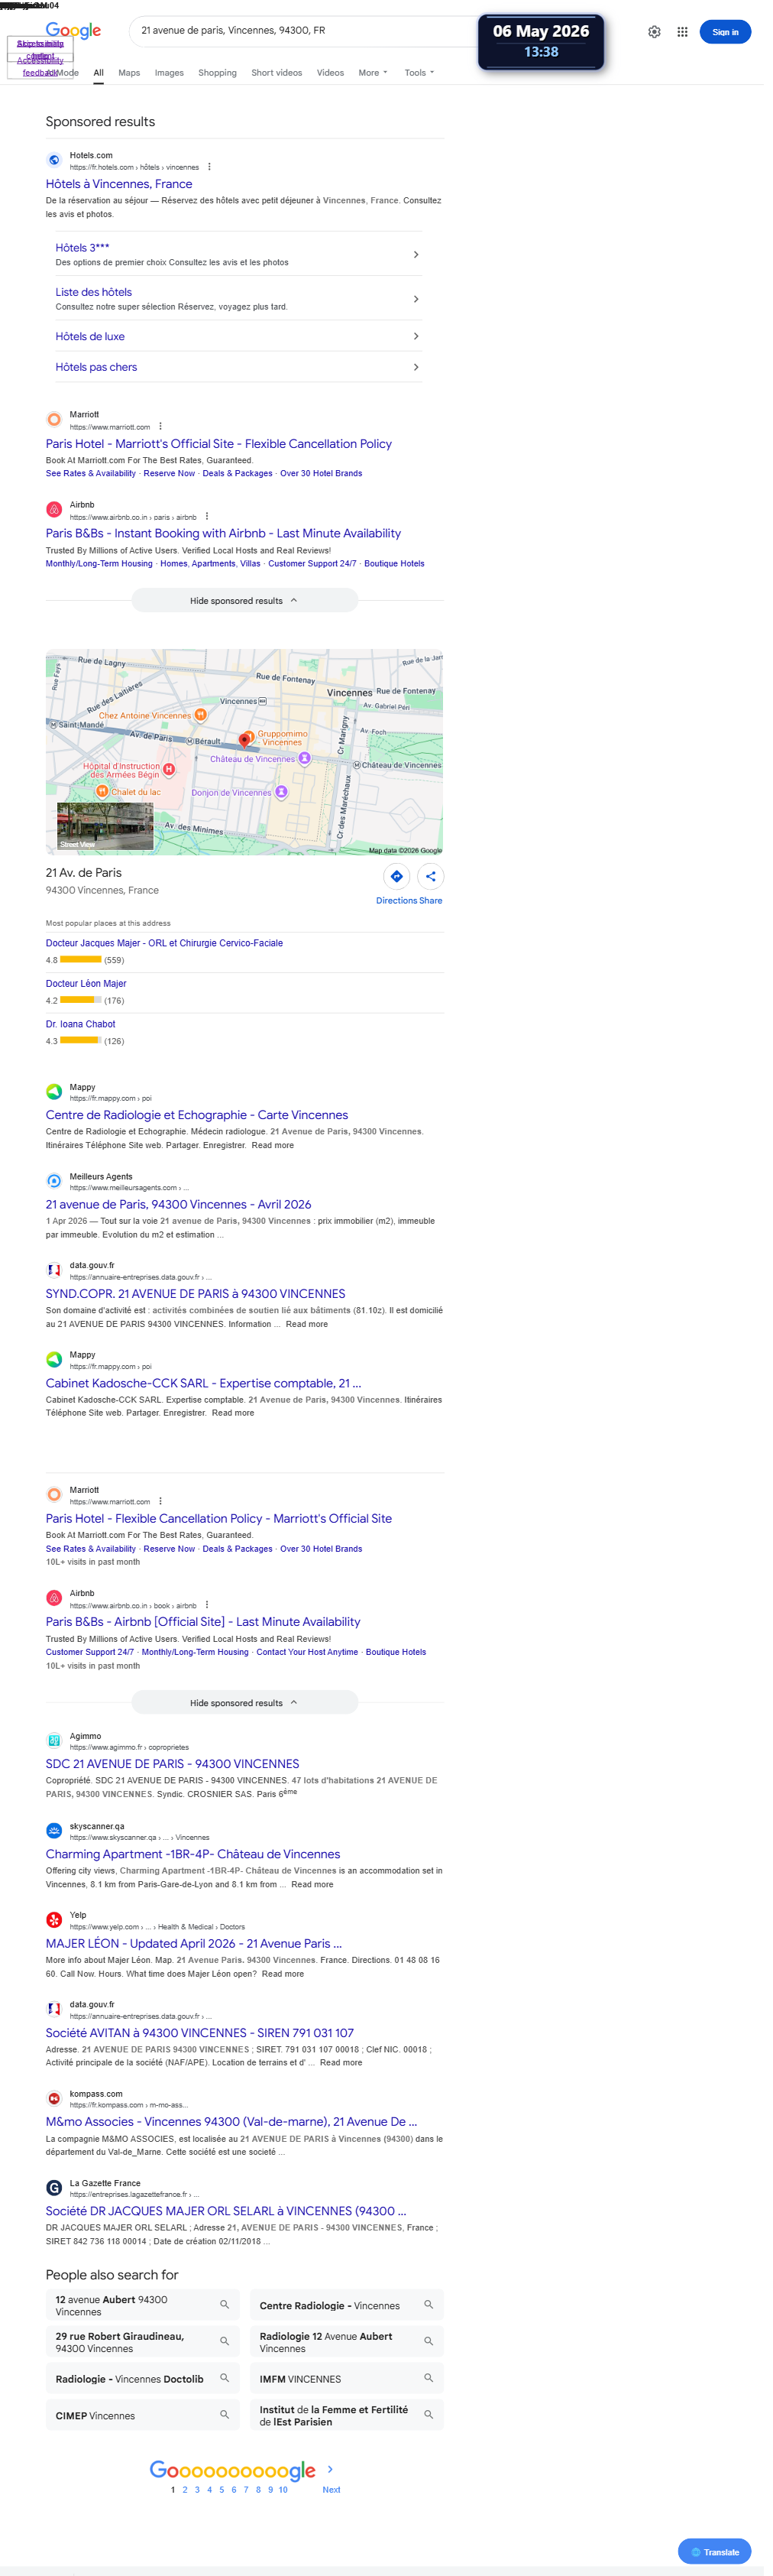The image size is (773, 2576).
Task: Expand Hôtels 3*** sitelink
Action: 416,254
